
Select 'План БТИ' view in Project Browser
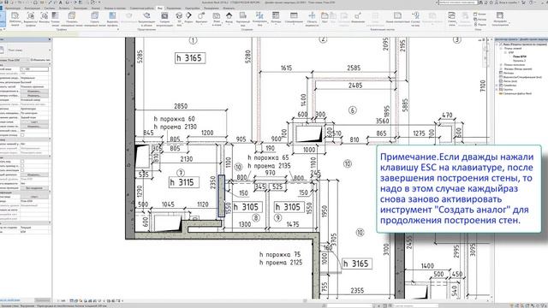tap(520, 56)
